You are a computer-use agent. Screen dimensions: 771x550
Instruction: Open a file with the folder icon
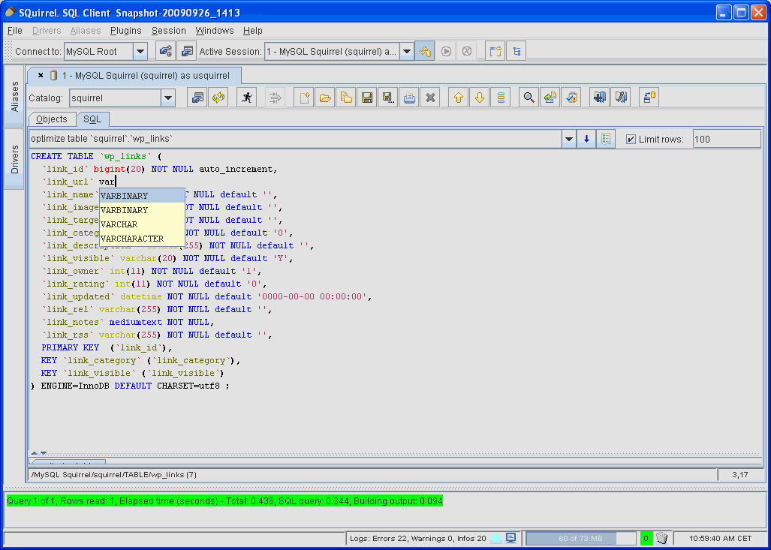point(324,98)
